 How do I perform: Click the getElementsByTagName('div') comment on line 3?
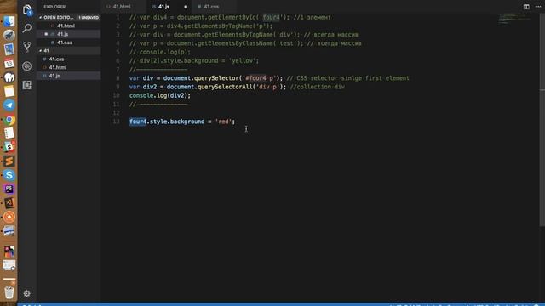point(244,35)
